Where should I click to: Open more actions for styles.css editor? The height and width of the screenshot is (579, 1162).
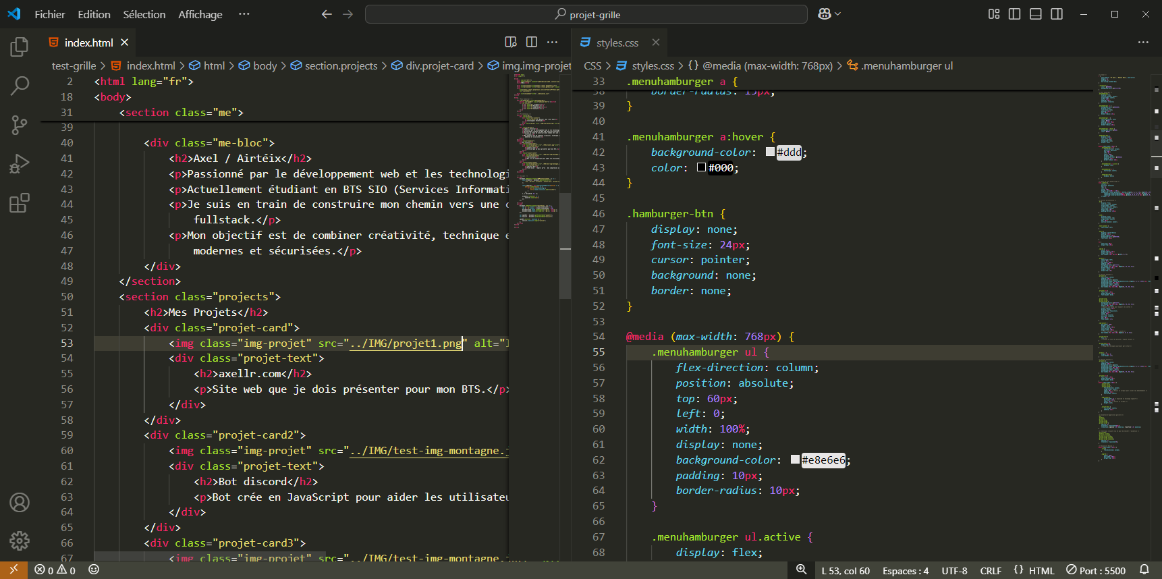(1143, 42)
